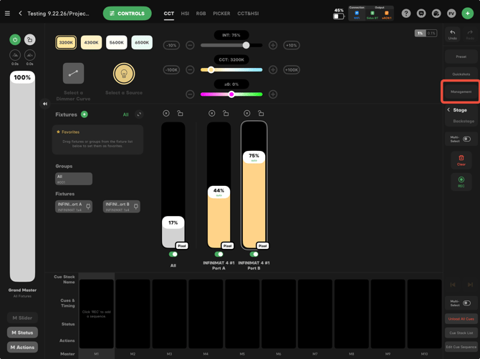Click the Management button
The width and height of the screenshot is (480, 359).
(461, 92)
